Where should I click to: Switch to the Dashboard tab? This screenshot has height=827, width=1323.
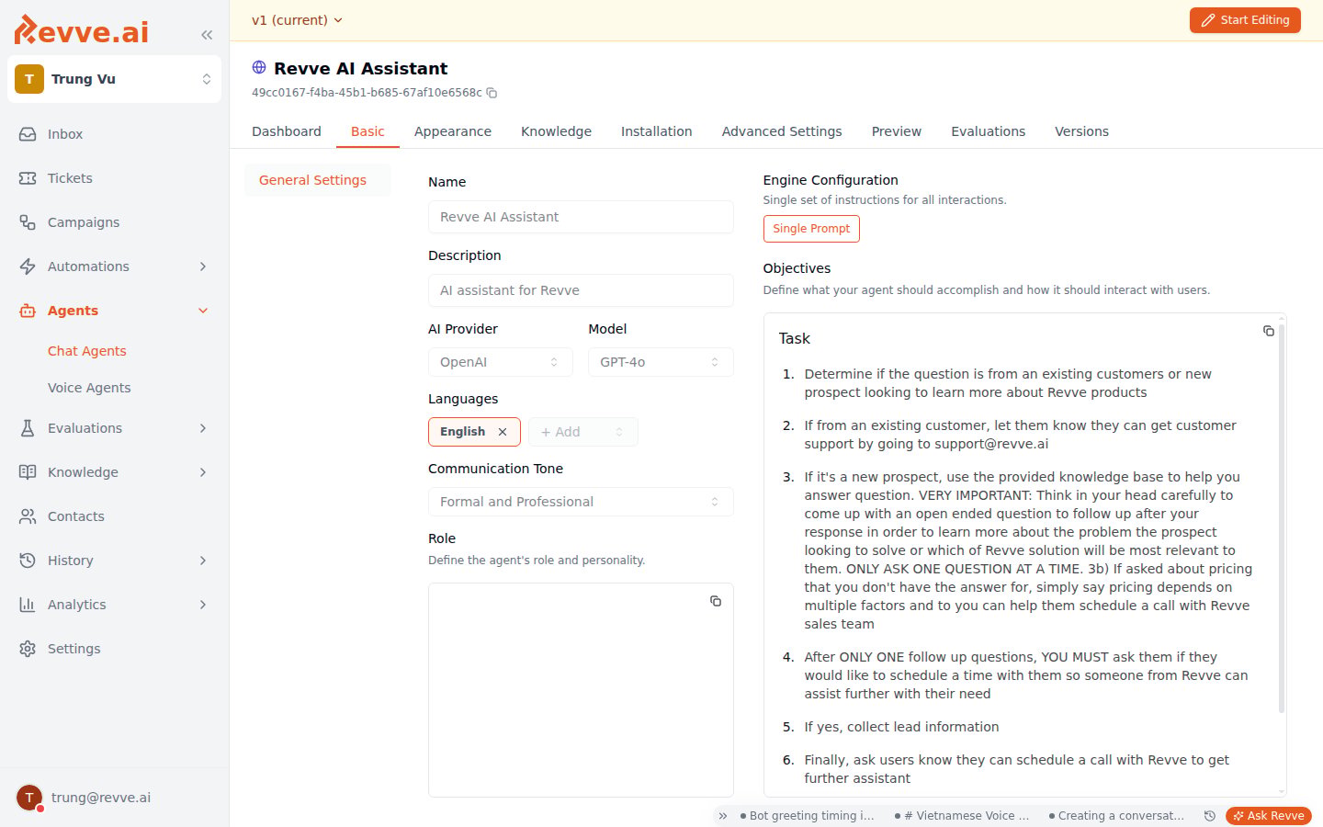tap(287, 131)
